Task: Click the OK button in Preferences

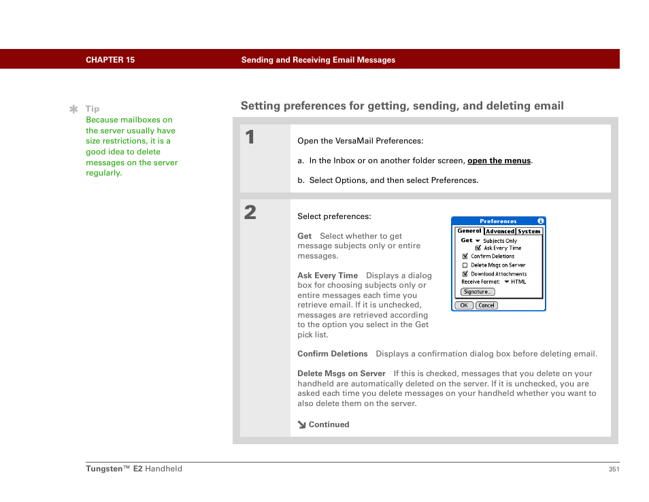Action: [464, 305]
